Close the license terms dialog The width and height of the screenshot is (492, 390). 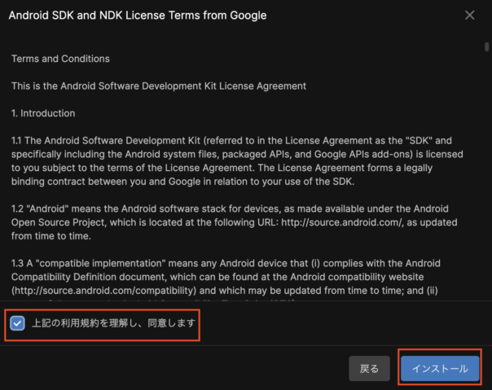(469, 15)
